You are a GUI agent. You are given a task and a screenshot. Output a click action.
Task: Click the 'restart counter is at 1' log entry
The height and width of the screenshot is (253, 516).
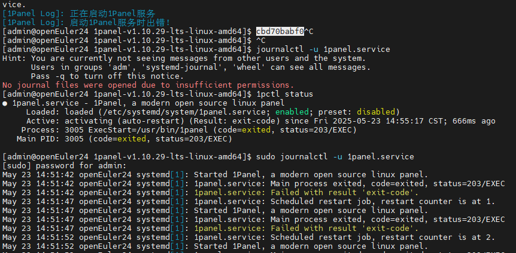248,202
